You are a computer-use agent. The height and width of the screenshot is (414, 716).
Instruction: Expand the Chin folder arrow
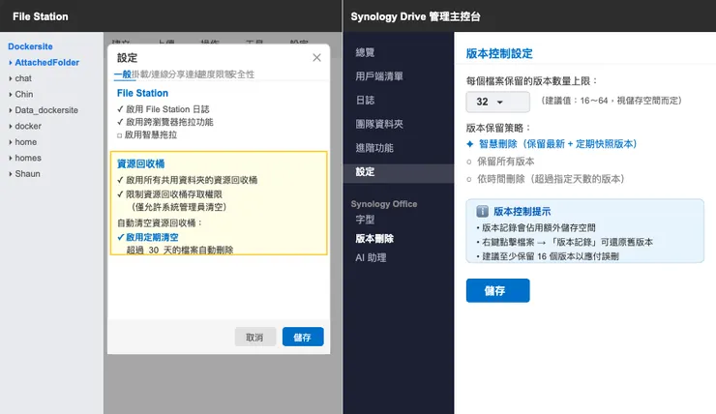(x=11, y=95)
